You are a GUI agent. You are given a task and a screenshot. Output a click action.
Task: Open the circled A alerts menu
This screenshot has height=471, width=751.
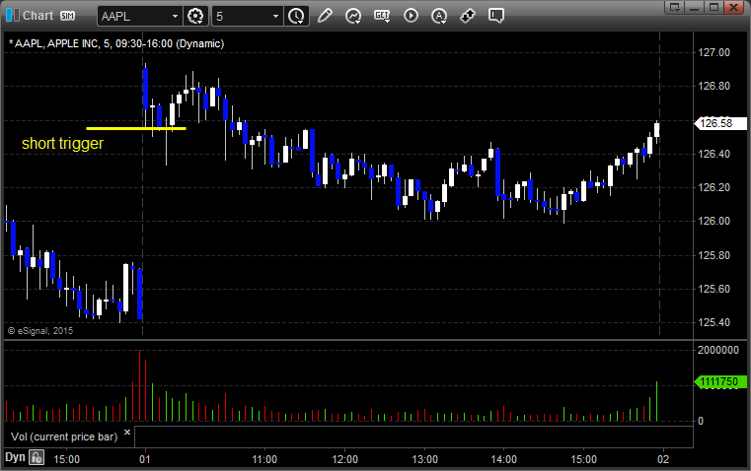point(439,16)
